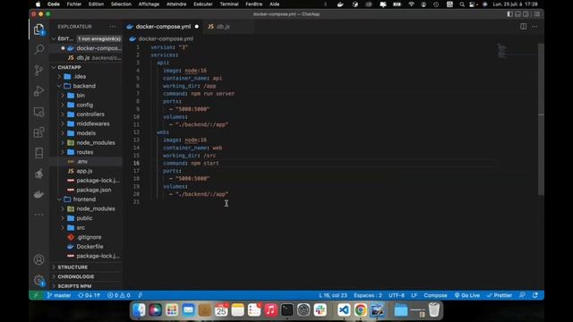573x322 pixels.
Task: Click UTF-8 encoding in status bar
Action: tap(396, 295)
